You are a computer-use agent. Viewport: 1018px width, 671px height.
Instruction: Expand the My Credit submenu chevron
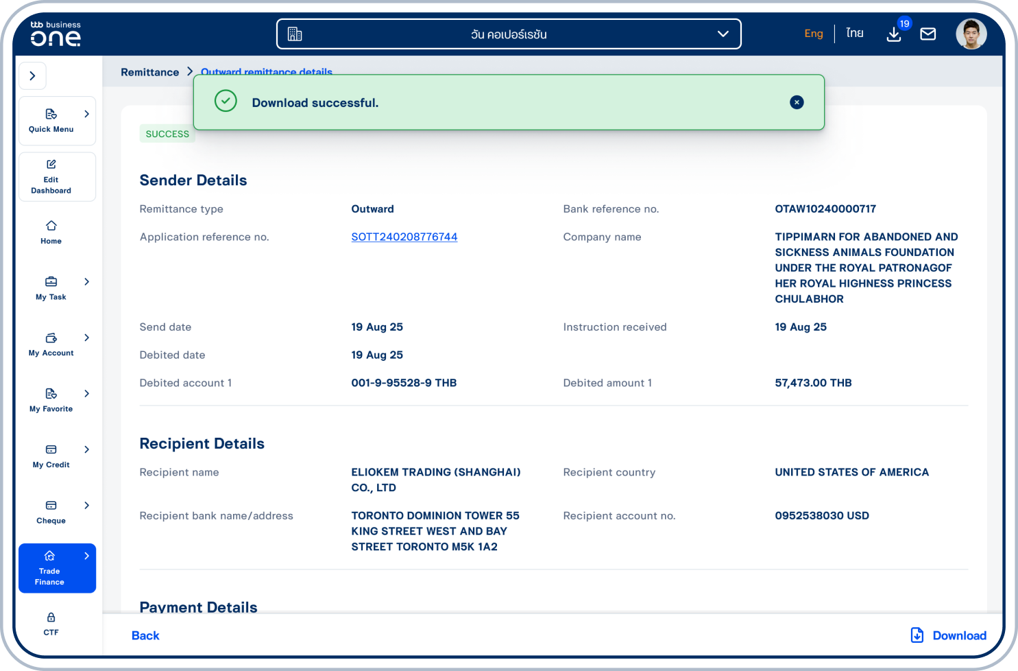click(x=86, y=449)
